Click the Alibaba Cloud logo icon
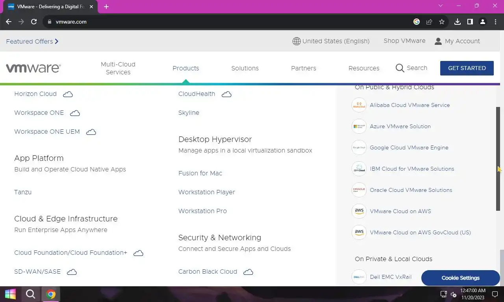The width and height of the screenshot is (504, 302). [359, 105]
